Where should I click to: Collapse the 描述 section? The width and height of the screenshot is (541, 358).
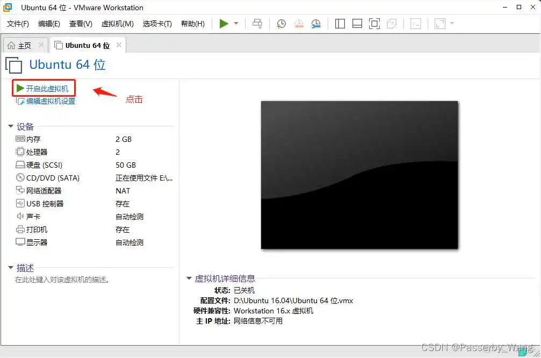[11, 267]
